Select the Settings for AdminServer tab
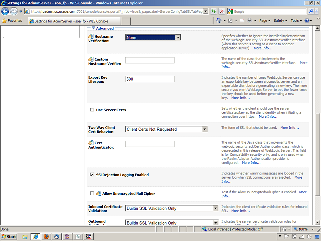 pos(74,21)
